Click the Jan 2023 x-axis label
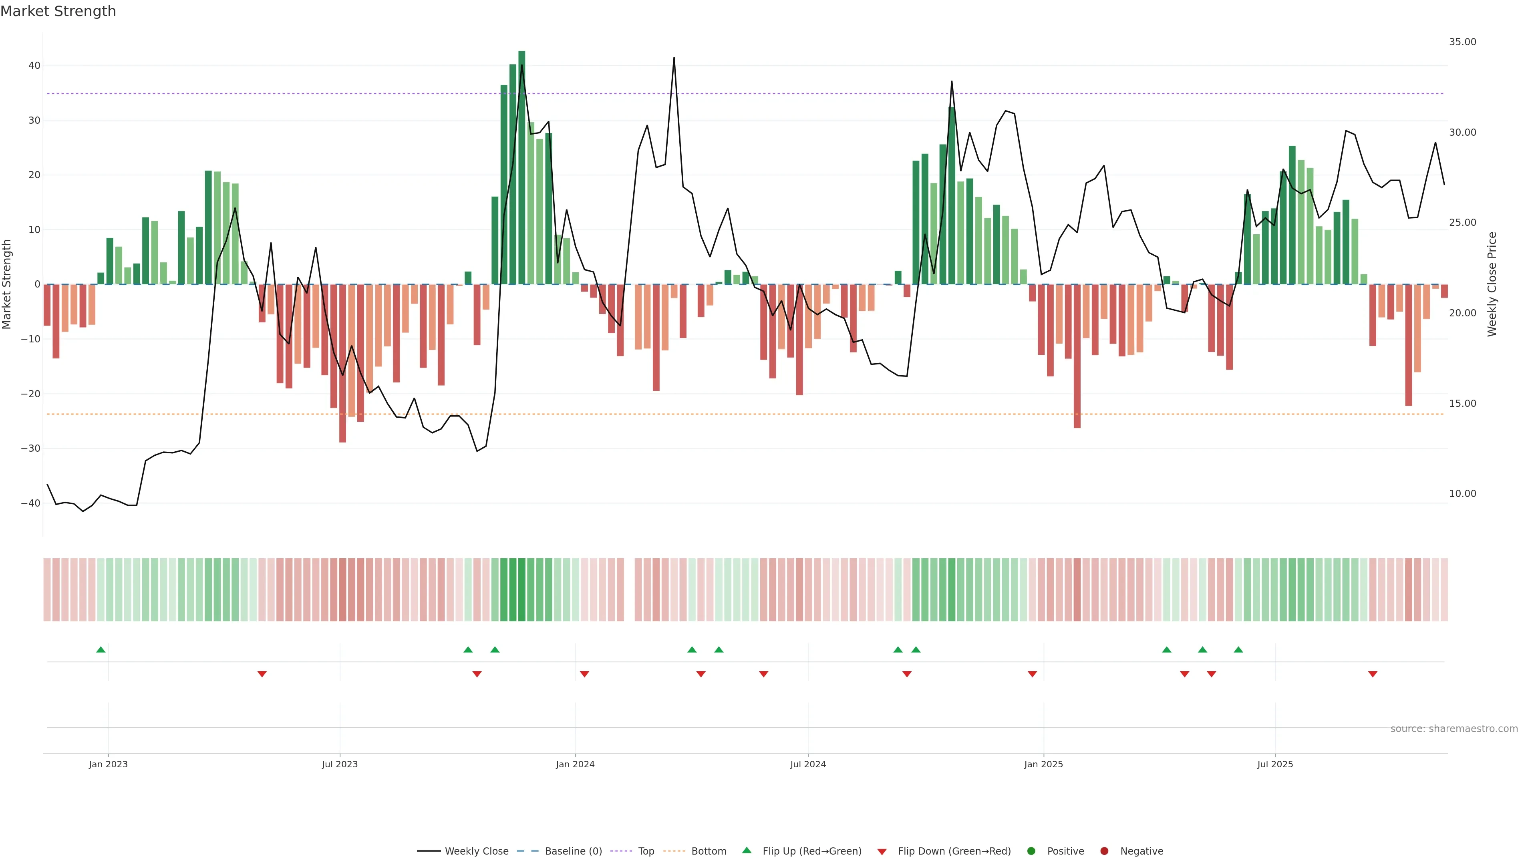 (108, 764)
